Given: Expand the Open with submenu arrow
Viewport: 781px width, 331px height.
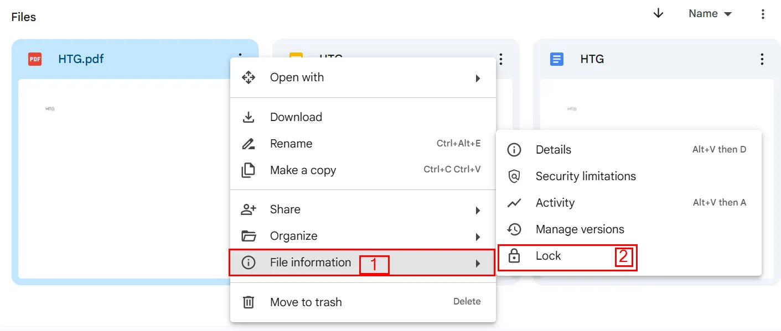Looking at the screenshot, I should [478, 78].
